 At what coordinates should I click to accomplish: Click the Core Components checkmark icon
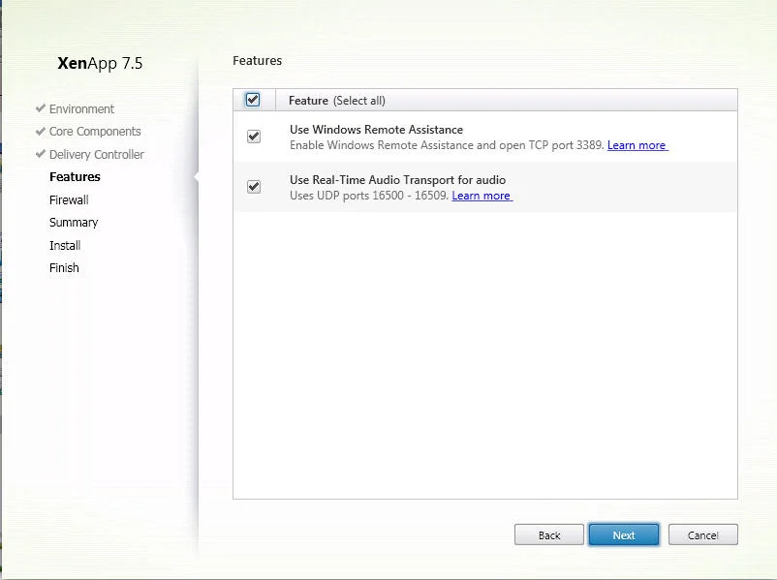pos(41,131)
